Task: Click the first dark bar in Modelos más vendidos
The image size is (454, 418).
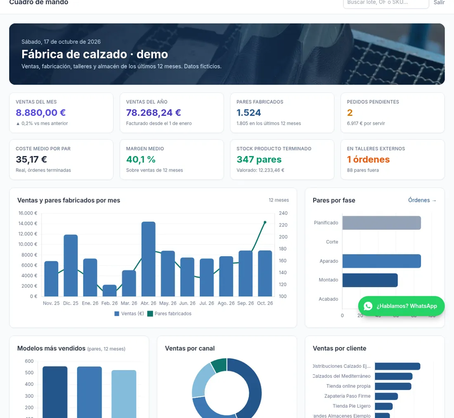Action: pos(55,392)
